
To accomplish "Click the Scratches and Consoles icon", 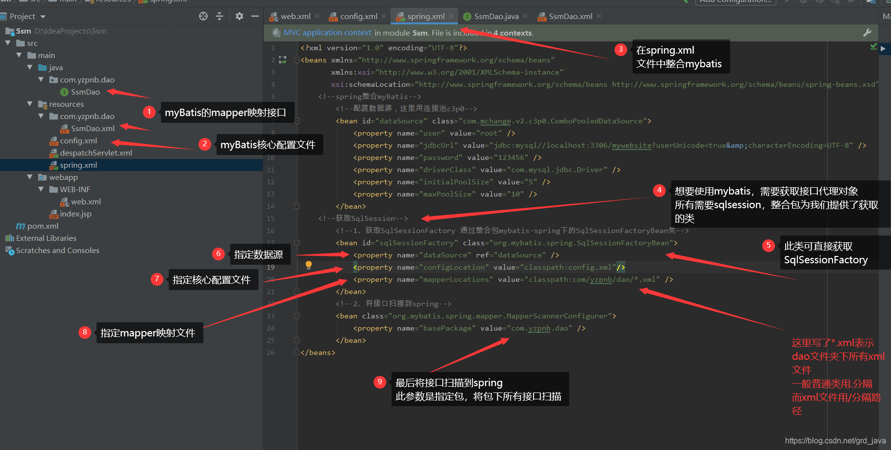I will (x=9, y=250).
